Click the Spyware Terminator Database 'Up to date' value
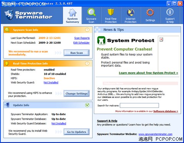The image size is (184, 143). (59, 119)
